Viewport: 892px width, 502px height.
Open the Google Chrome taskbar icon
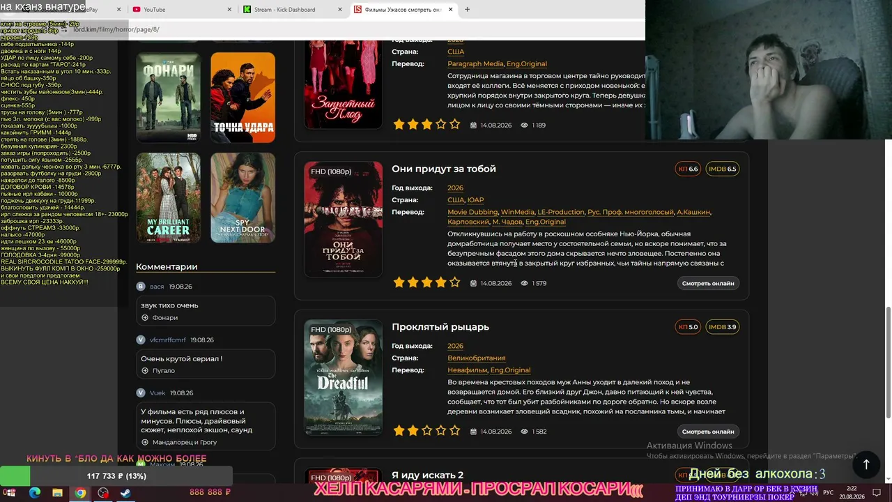pyautogui.click(x=80, y=493)
